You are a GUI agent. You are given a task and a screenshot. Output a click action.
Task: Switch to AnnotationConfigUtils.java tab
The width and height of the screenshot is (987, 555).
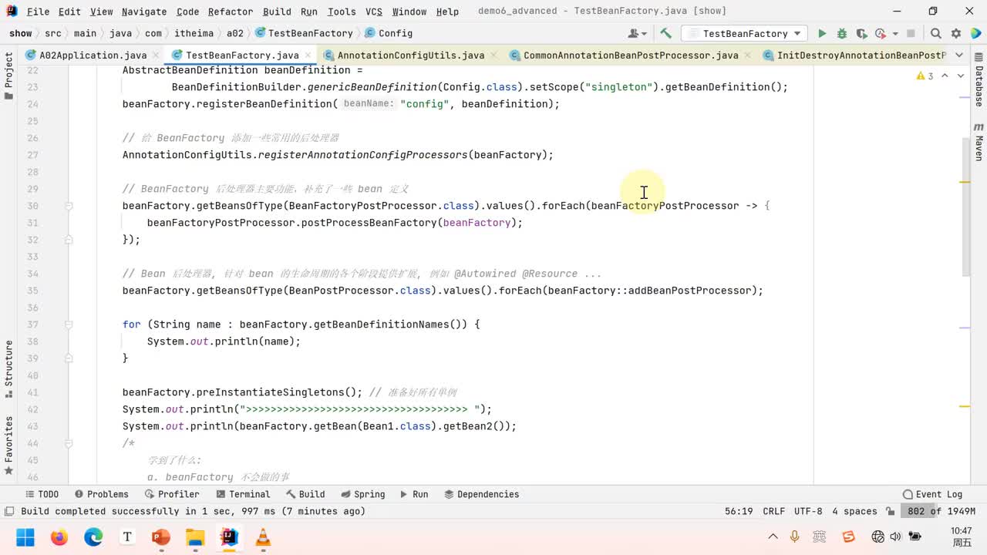[x=410, y=55]
